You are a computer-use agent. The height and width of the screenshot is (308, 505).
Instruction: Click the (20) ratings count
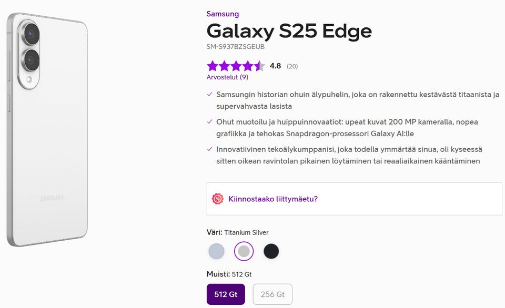tap(292, 66)
